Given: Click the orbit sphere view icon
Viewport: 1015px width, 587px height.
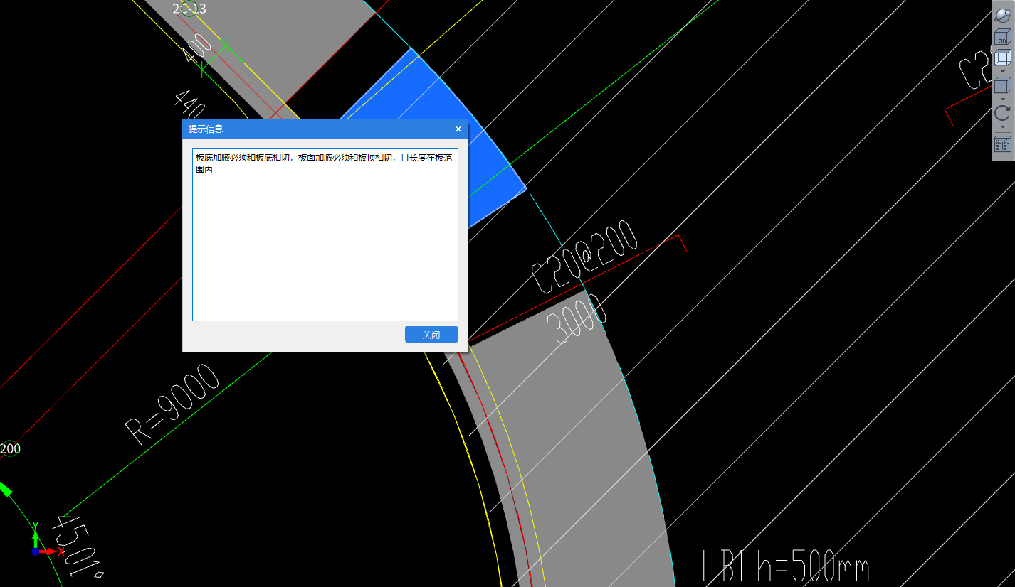Looking at the screenshot, I should coord(1002,16).
